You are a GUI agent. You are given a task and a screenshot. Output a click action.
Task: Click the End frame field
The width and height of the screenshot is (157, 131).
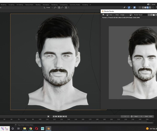click(x=149, y=117)
